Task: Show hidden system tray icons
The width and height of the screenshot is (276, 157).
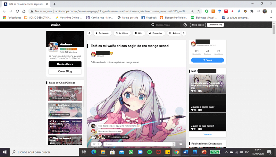Action: (227, 152)
